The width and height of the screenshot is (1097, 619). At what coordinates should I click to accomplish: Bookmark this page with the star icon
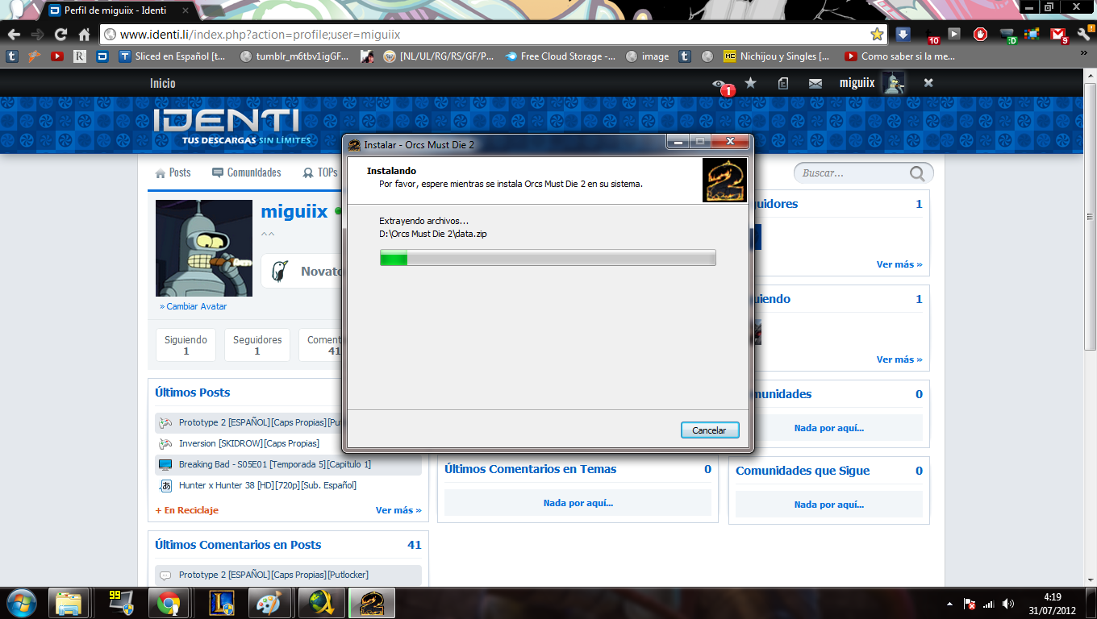click(x=877, y=35)
